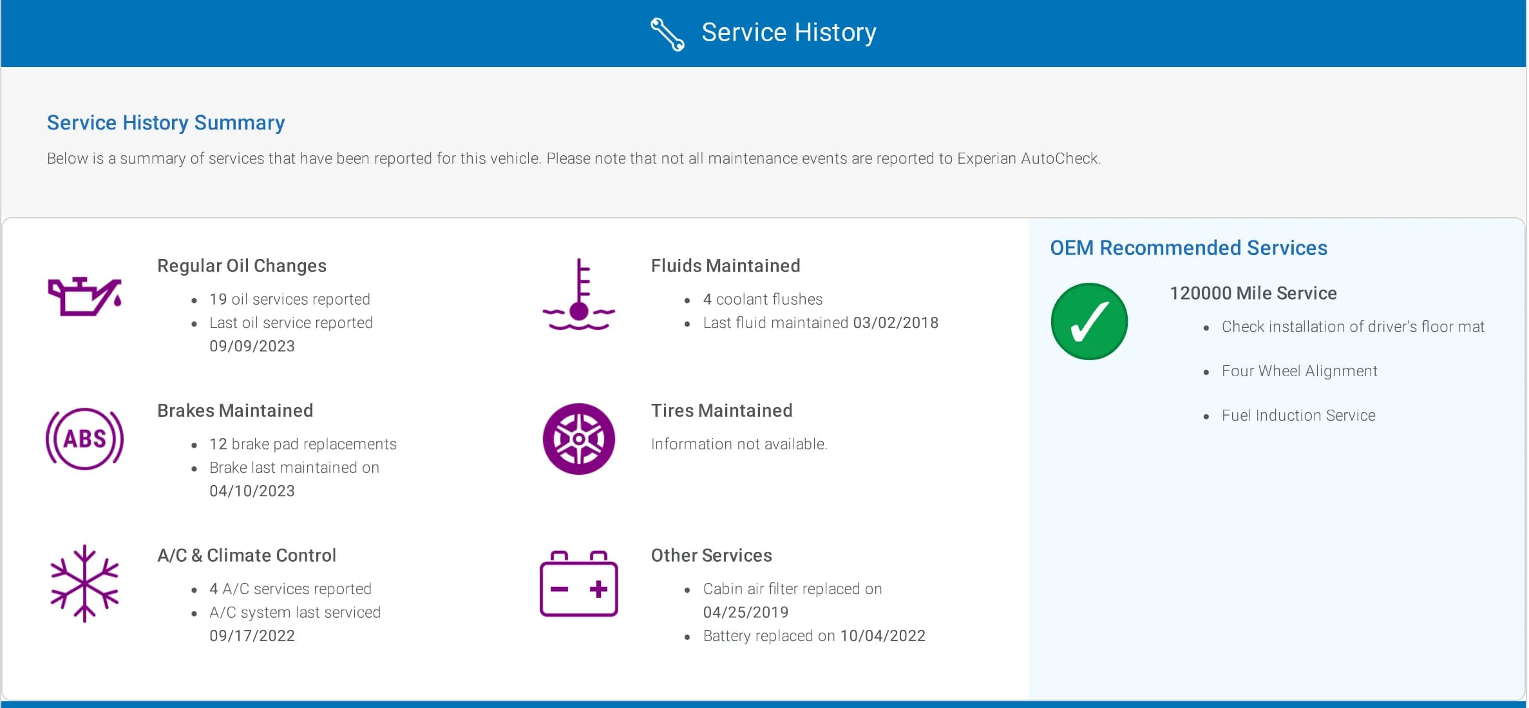
Task: Click 'Last oil service reported' line
Action: 290,323
